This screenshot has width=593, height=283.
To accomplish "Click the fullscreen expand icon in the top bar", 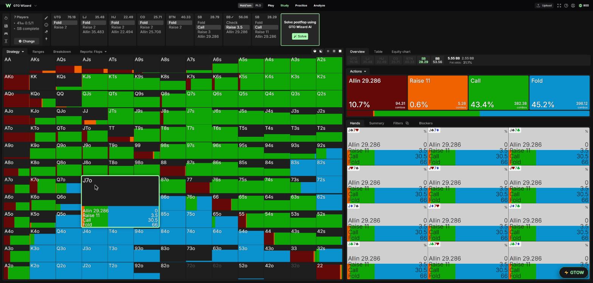I will click(x=559, y=6).
